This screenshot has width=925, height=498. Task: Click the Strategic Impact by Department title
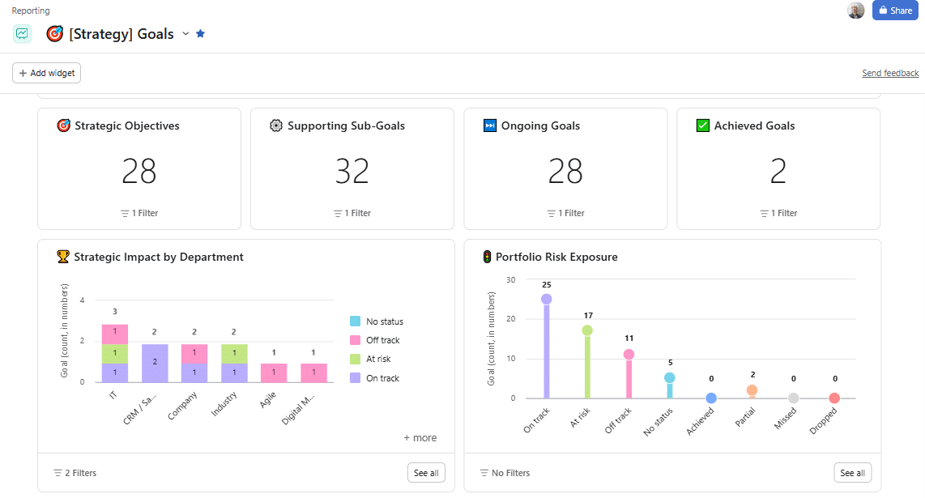pos(159,257)
